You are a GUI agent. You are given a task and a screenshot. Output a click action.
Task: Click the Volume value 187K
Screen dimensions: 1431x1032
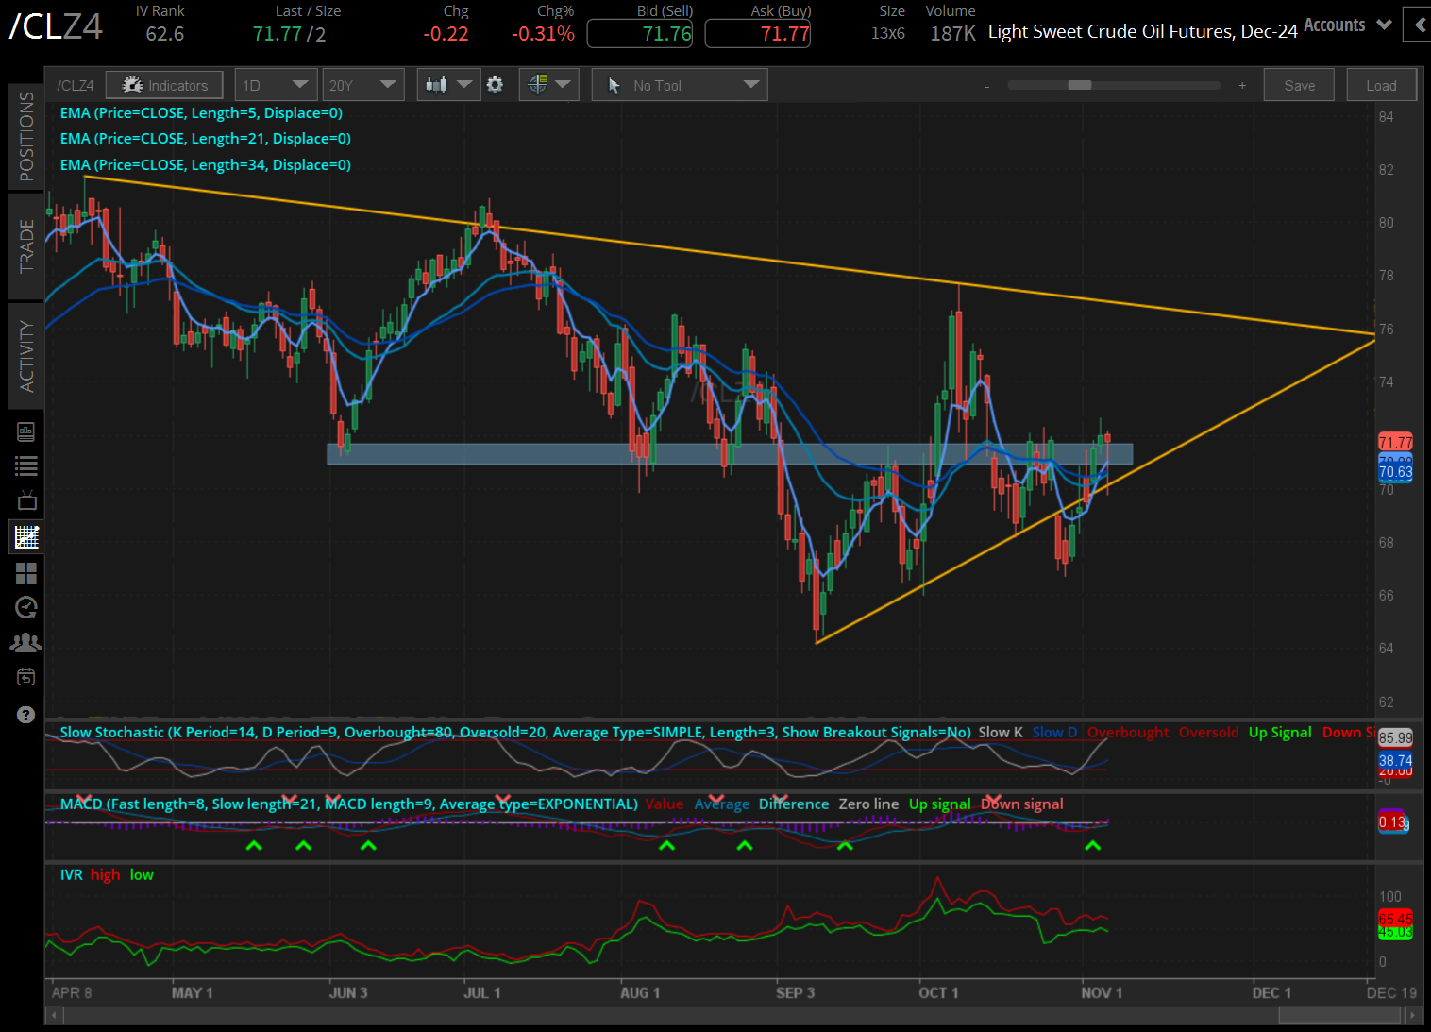pos(953,34)
